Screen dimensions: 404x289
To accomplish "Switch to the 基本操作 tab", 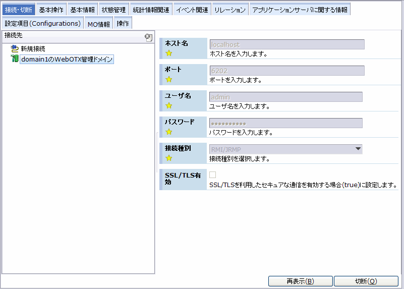I will (51, 10).
